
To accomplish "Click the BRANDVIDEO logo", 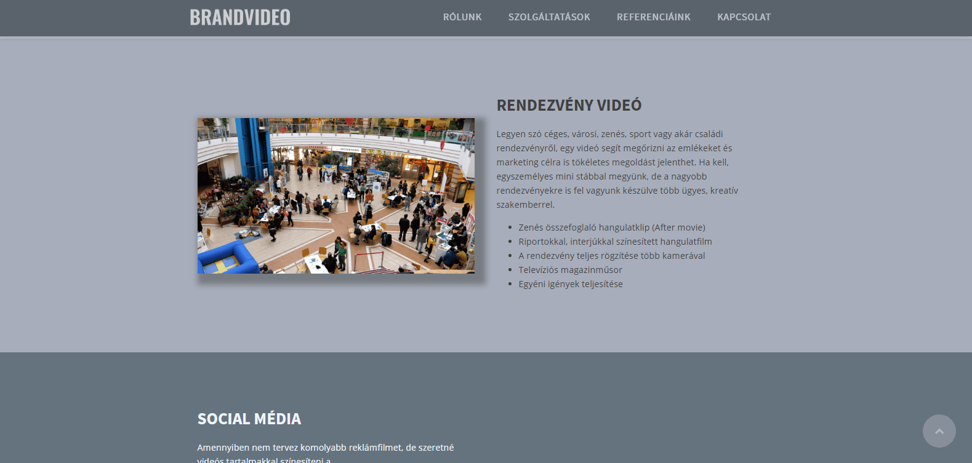I will point(239,17).
